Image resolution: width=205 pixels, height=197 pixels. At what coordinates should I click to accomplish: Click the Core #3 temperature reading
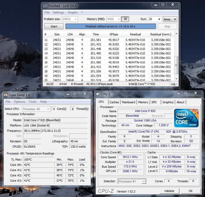38,181
